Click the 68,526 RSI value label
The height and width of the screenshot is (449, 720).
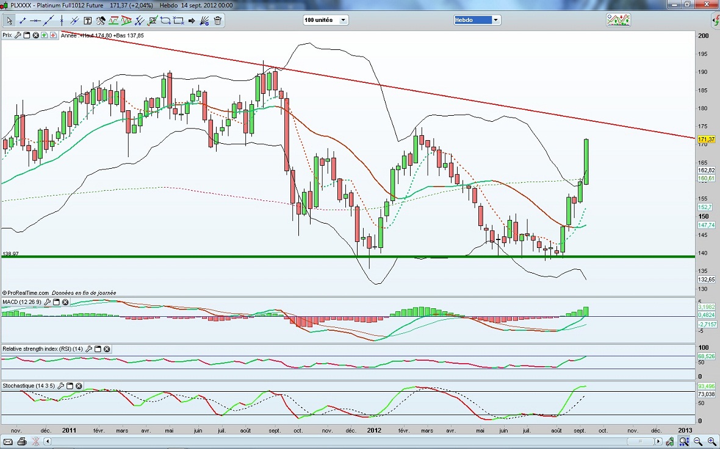706,356
